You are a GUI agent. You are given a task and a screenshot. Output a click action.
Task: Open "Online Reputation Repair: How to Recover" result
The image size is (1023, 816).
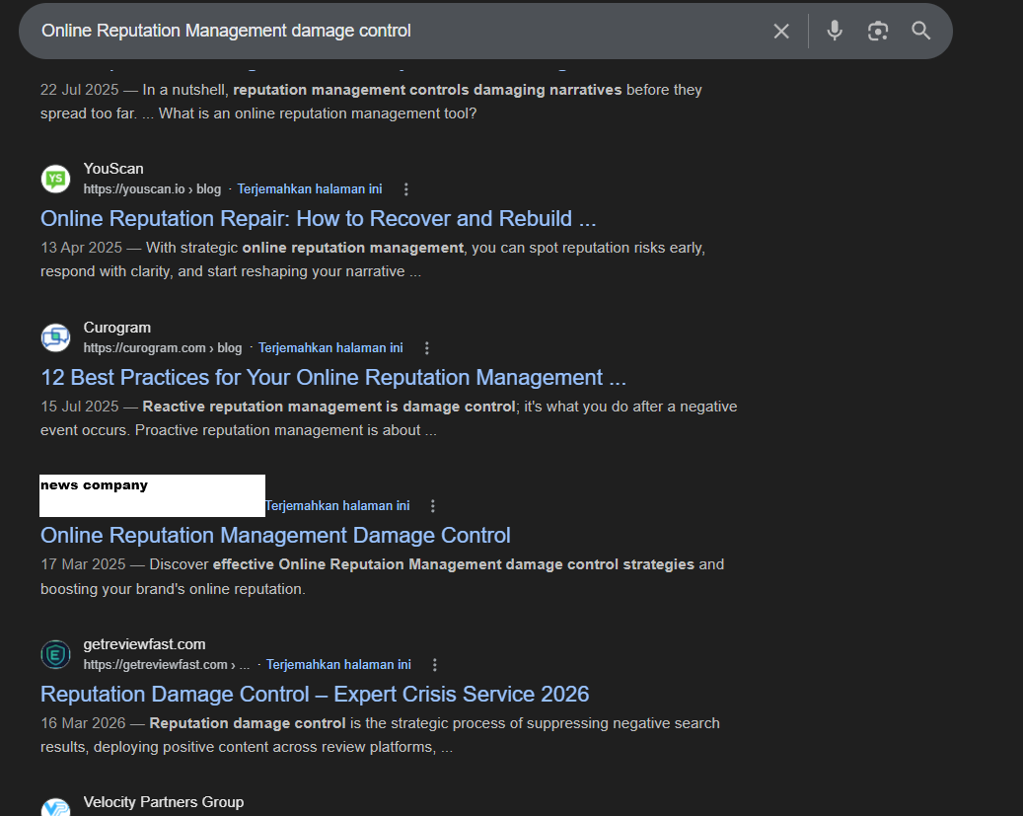[x=318, y=218]
